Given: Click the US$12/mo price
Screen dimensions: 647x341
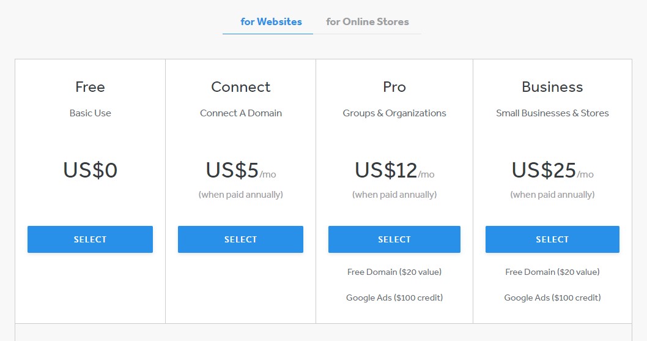Looking at the screenshot, I should pyautogui.click(x=394, y=170).
